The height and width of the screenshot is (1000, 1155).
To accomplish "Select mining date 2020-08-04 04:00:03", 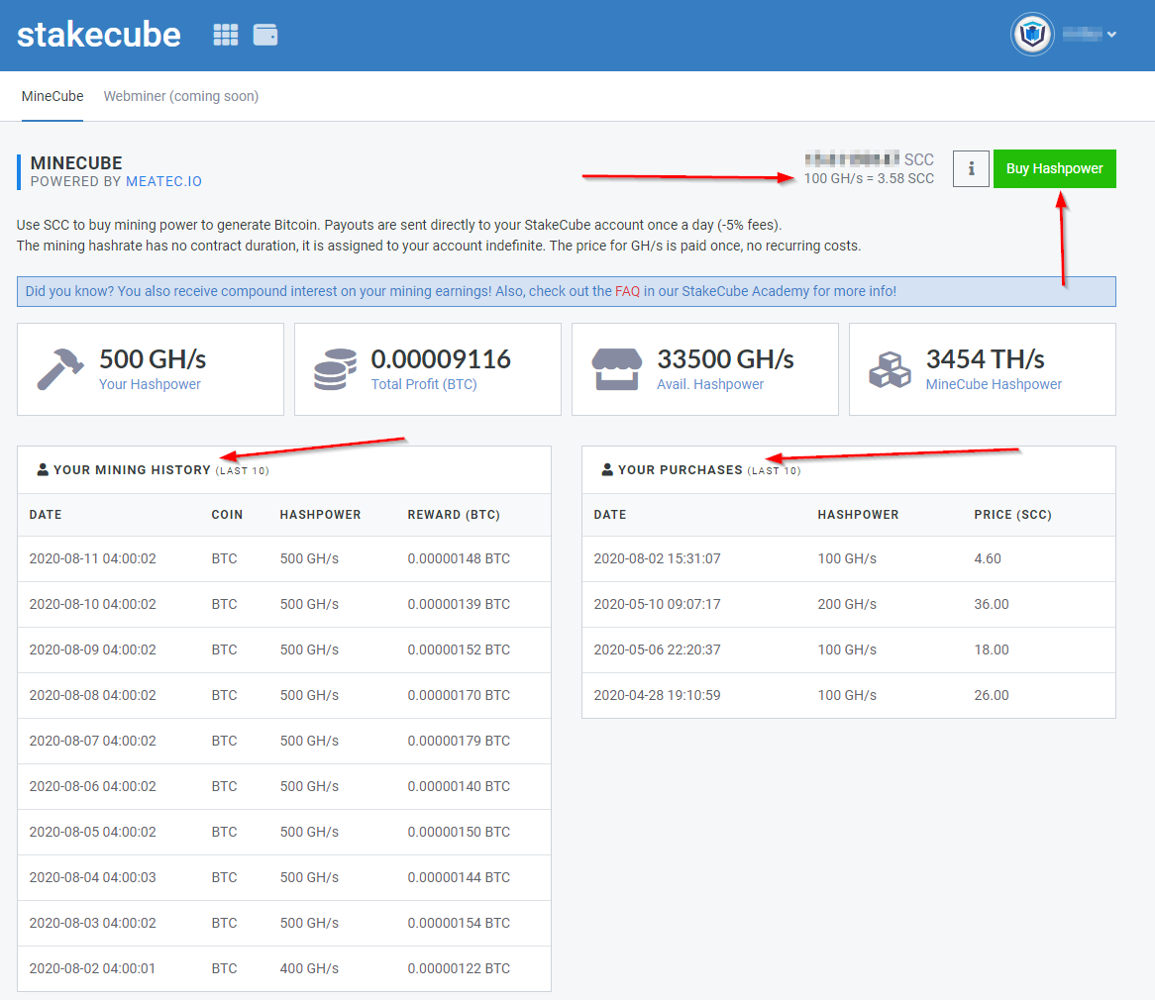I will coord(93,878).
